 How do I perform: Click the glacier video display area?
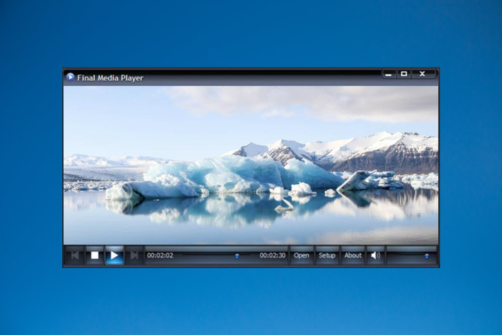click(251, 165)
